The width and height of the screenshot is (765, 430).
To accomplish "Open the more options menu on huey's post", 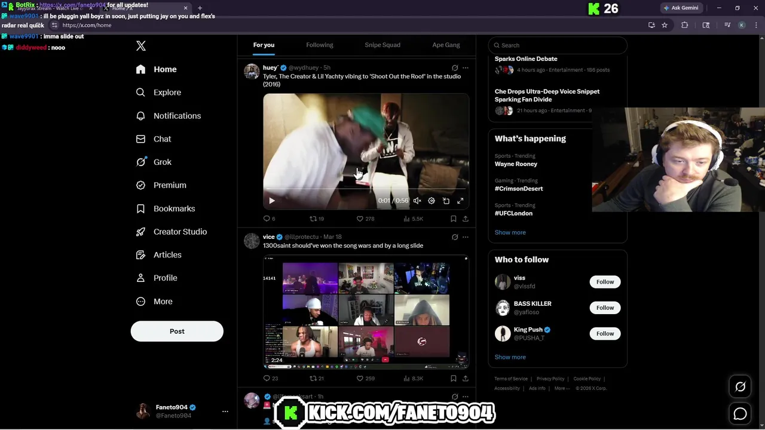I will pos(466,68).
